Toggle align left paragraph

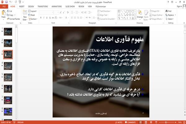click(x=72, y=18)
